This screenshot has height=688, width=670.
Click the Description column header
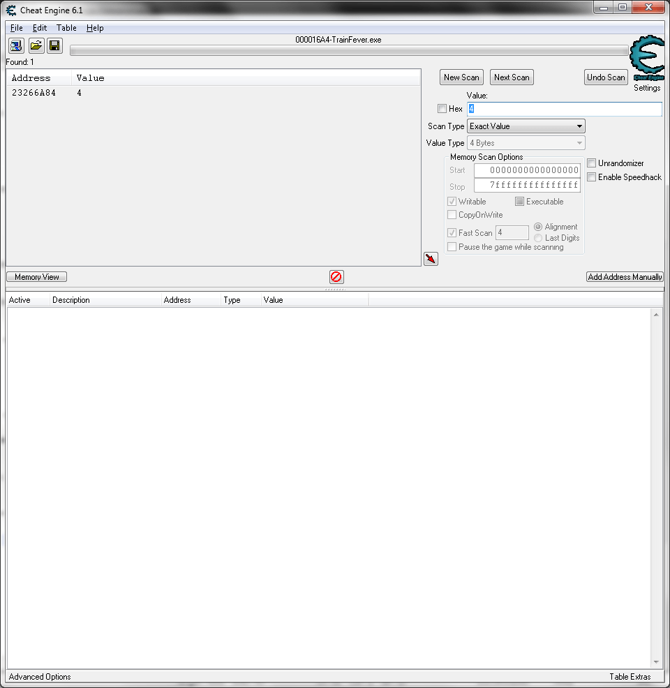(105, 300)
